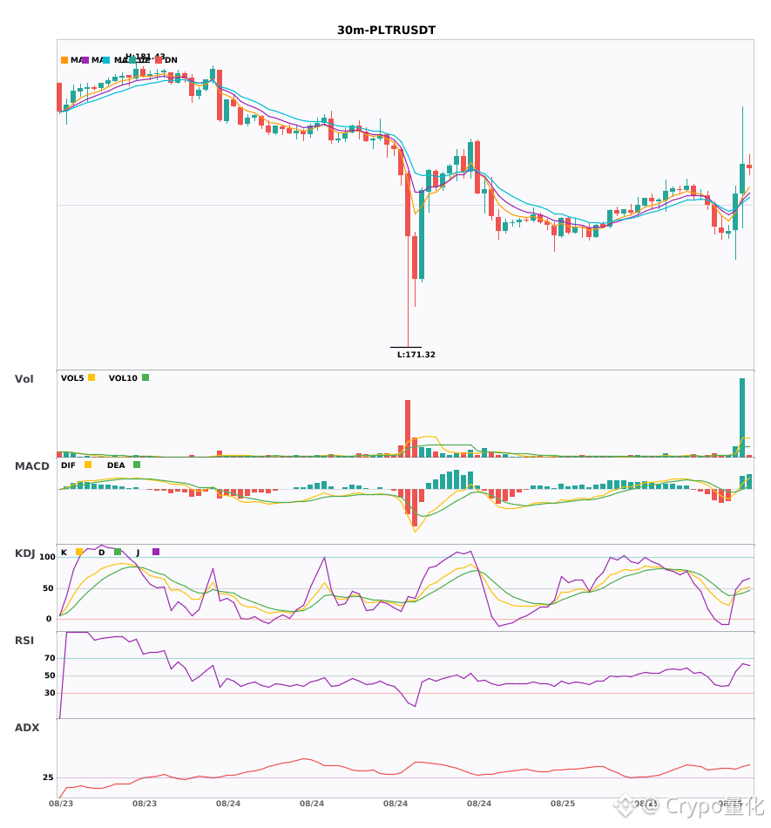Click the 30 value on RSI axis
This screenshot has width=771, height=828.
coord(50,693)
